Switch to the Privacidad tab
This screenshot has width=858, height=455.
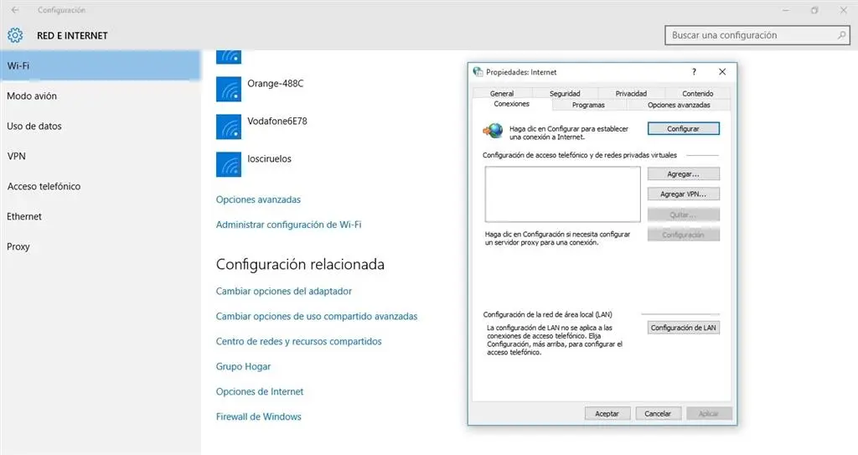pos(631,94)
